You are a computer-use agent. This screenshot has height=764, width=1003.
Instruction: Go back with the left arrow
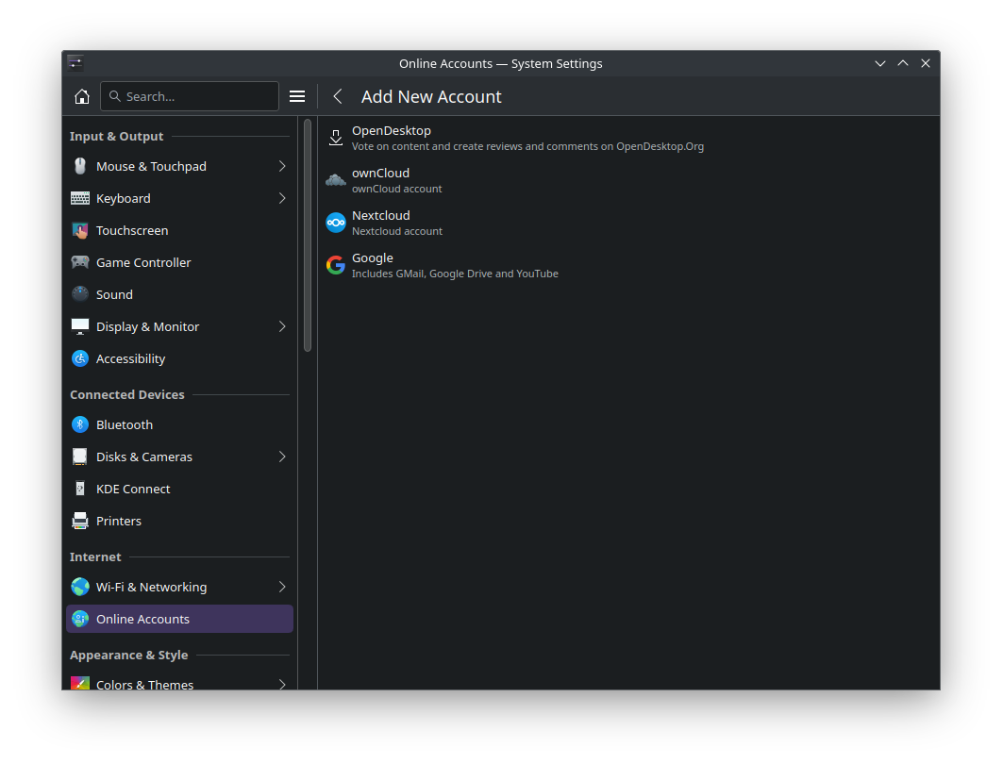(x=338, y=96)
